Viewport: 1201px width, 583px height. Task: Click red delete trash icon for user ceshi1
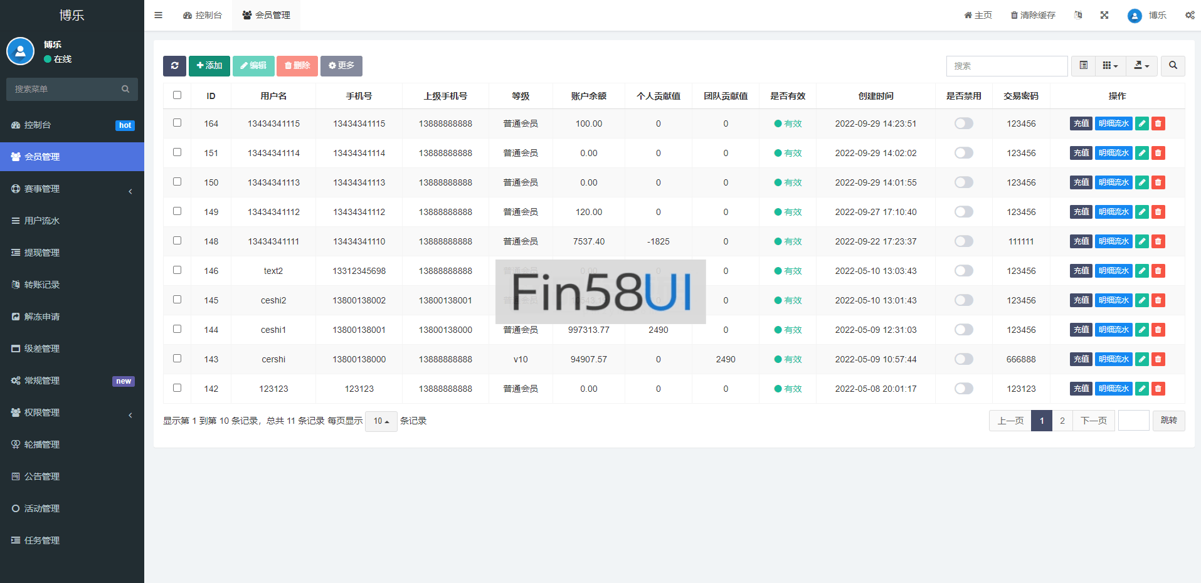pyautogui.click(x=1158, y=330)
